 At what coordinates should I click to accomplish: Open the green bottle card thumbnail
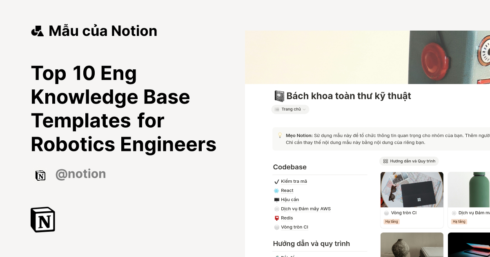(x=469, y=190)
